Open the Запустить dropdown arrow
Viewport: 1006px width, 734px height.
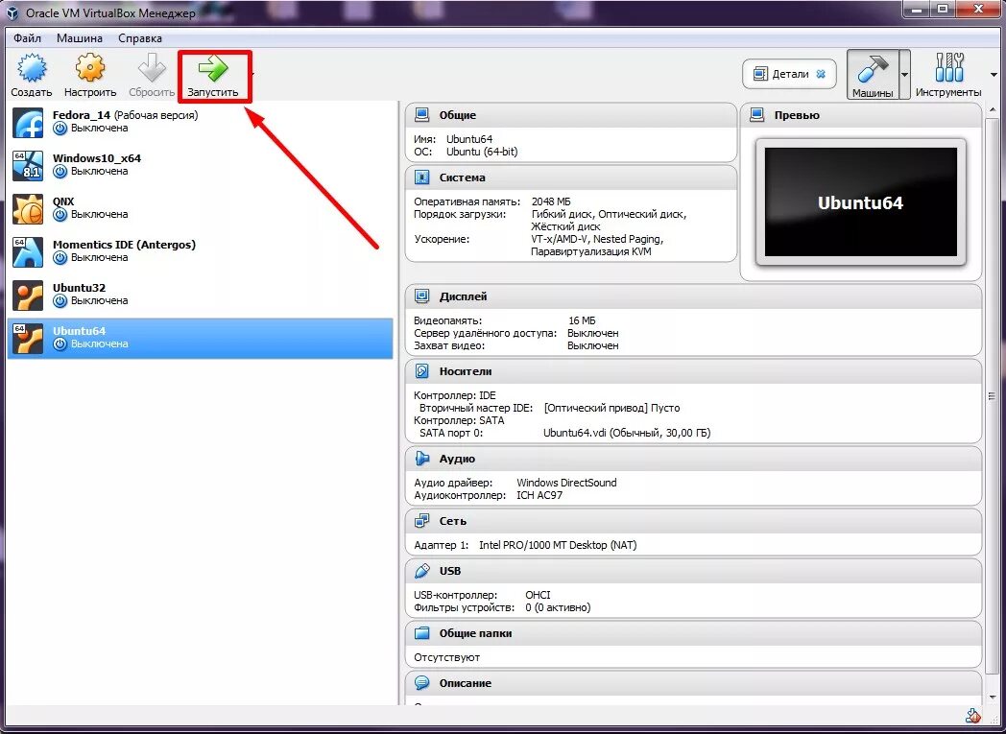pyautogui.click(x=252, y=75)
